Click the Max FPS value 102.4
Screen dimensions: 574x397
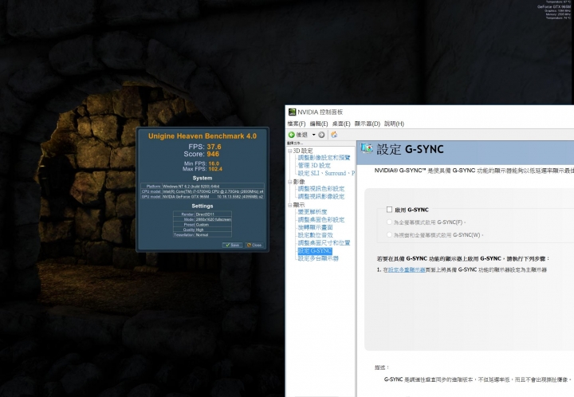215,169
